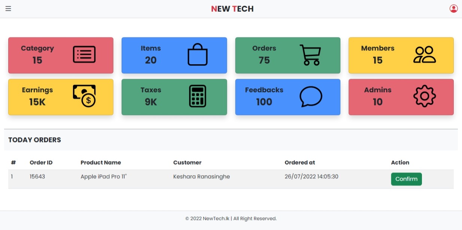462x230 pixels.
Task: Click the Category list icon
Action: point(84,54)
